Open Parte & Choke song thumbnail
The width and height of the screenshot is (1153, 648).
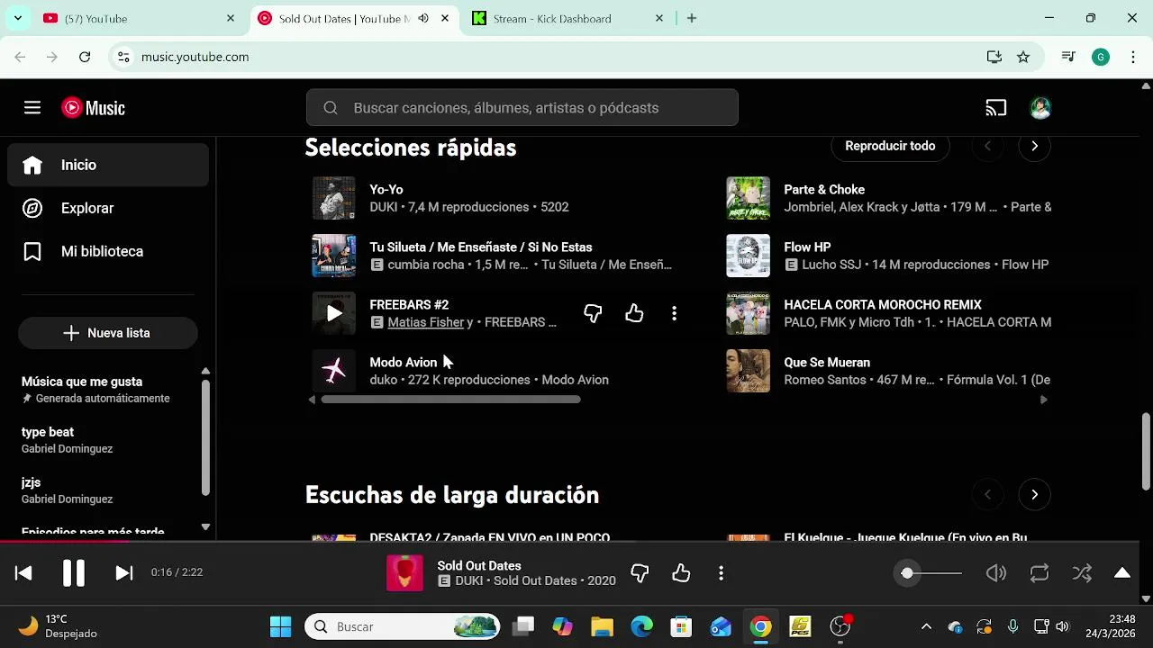pyautogui.click(x=749, y=198)
